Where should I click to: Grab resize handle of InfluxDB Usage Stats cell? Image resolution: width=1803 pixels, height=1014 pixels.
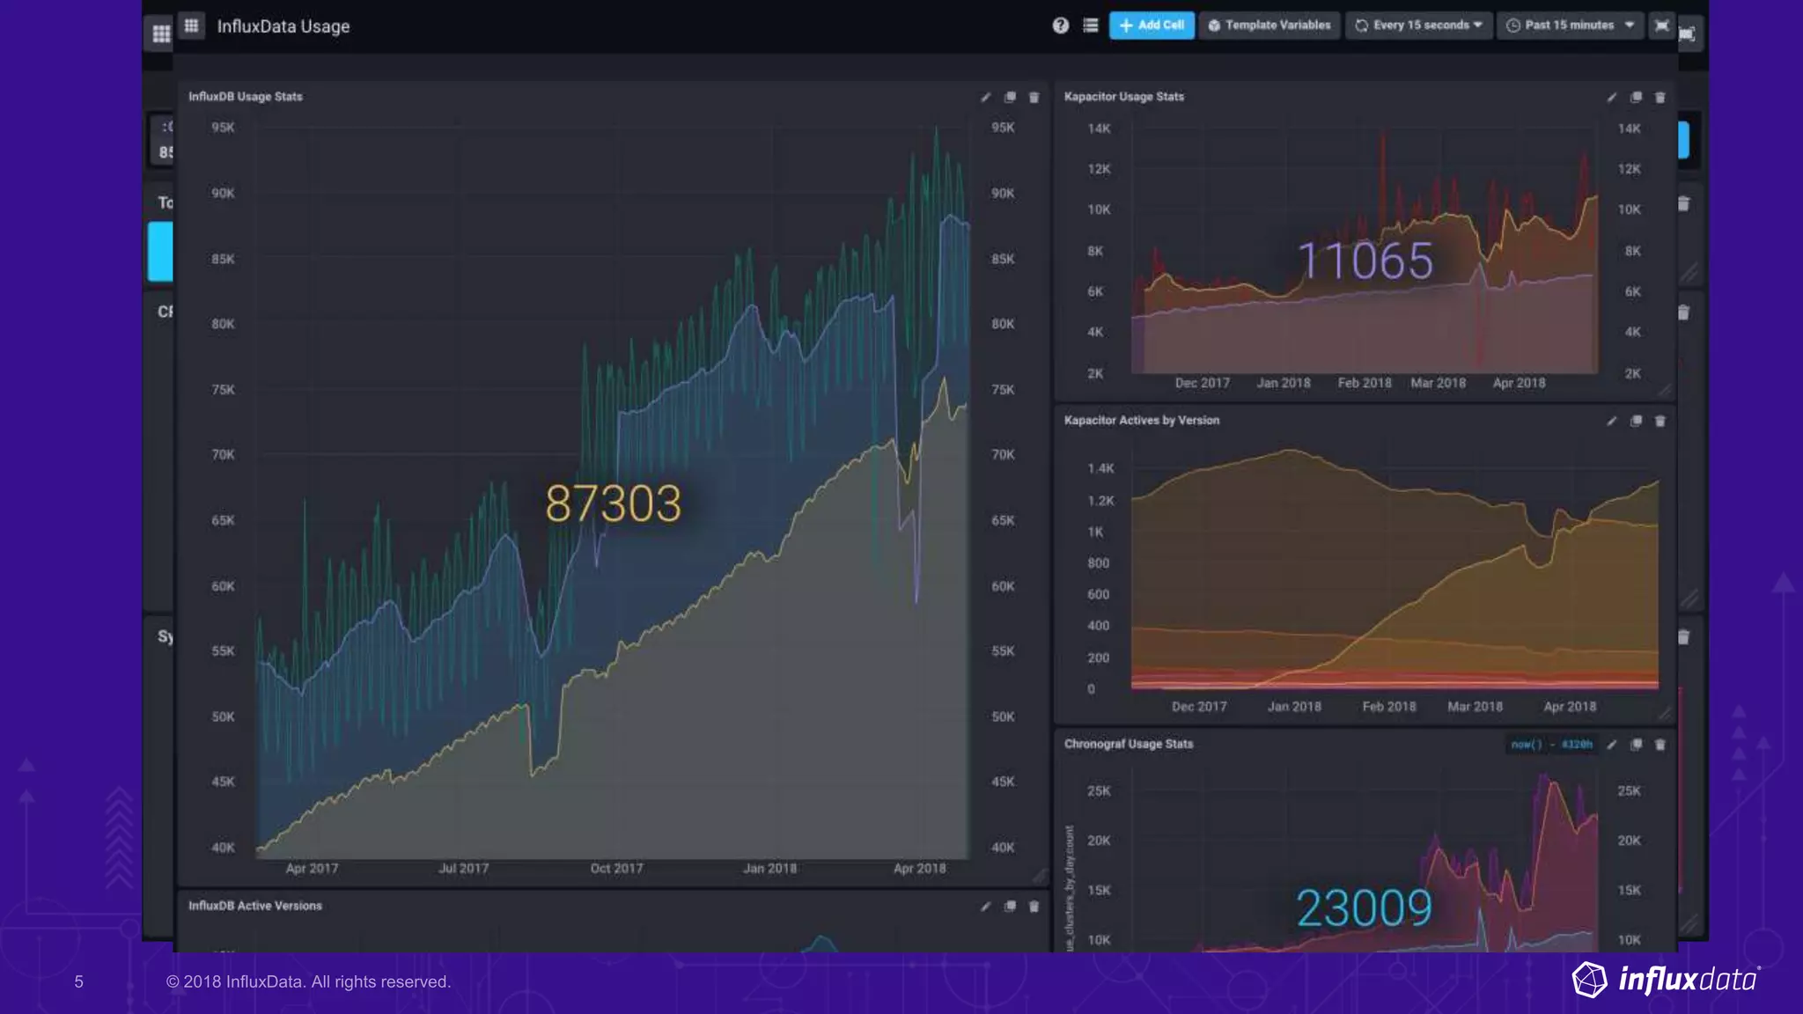[x=1040, y=875]
